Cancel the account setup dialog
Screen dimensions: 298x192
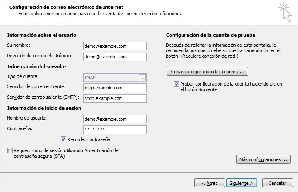coord(278,183)
